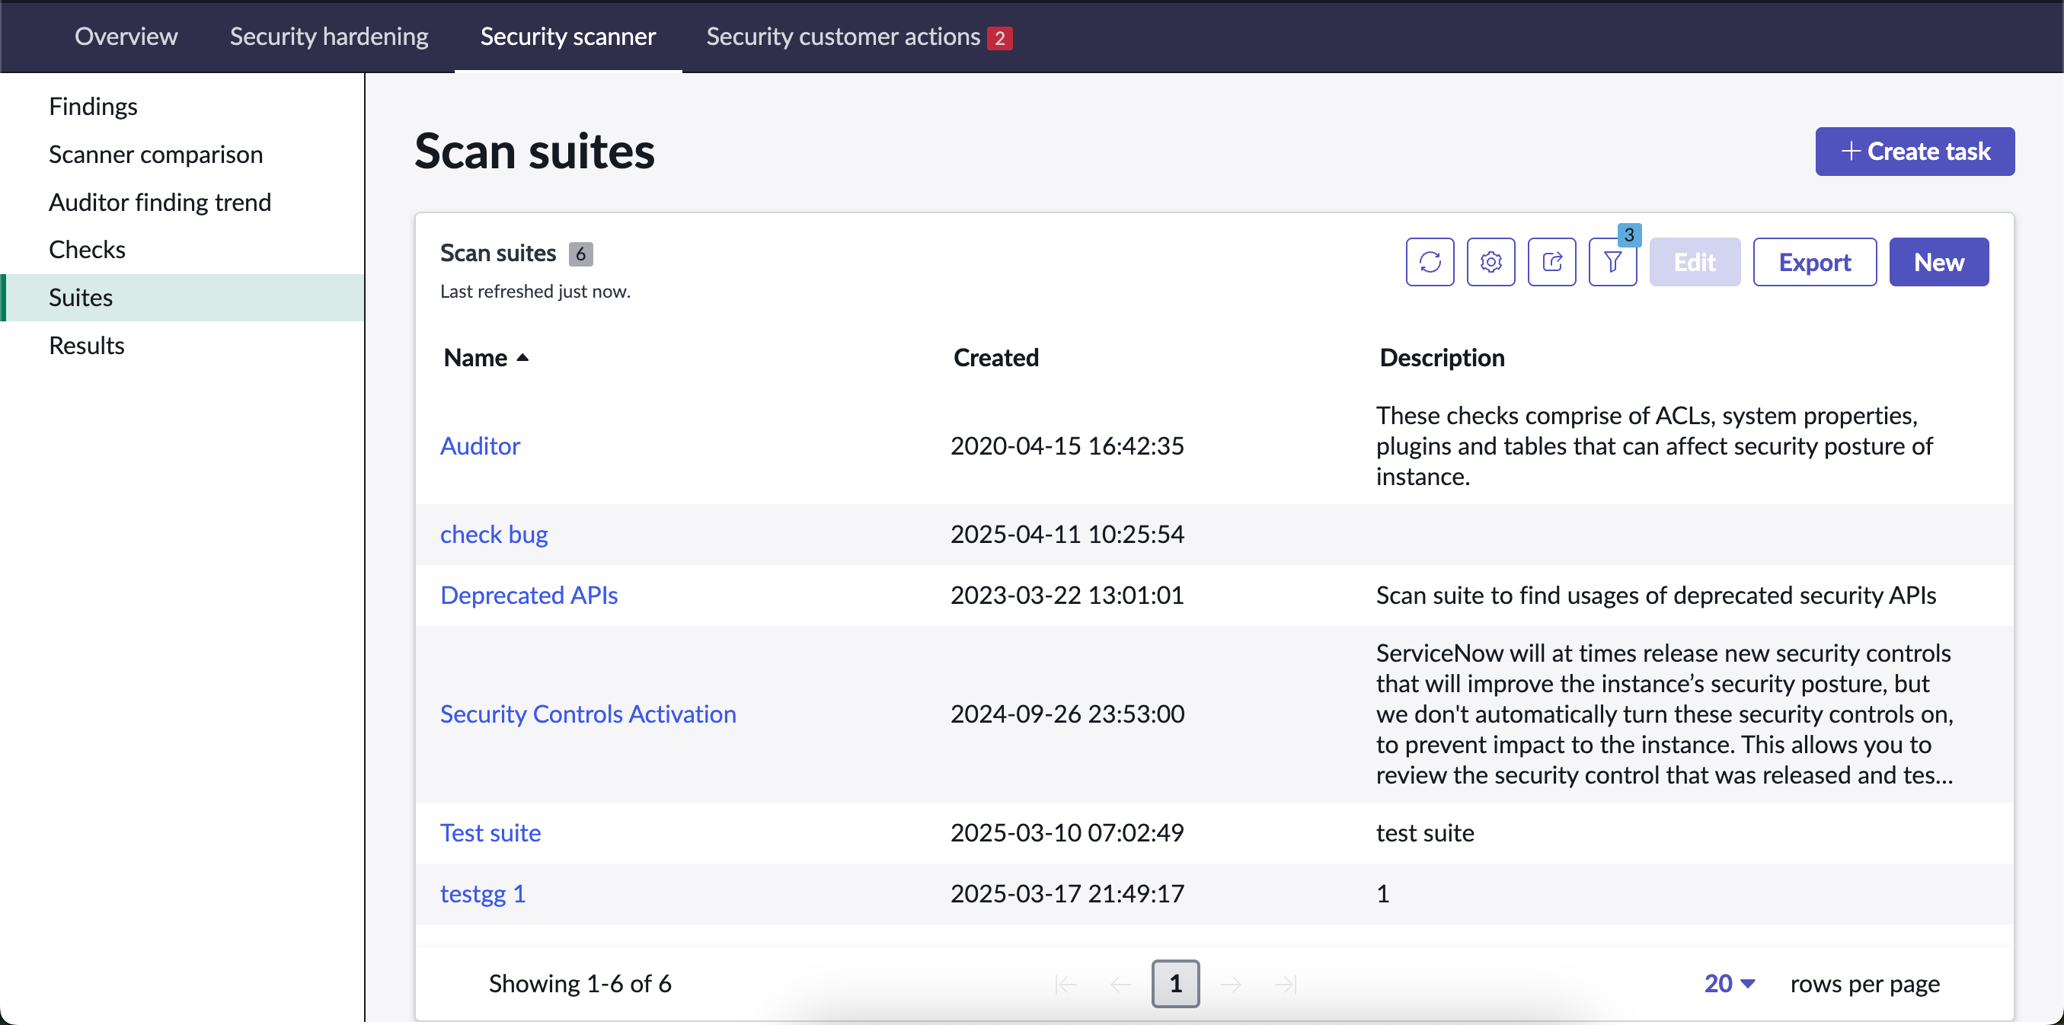Open Security Controls Activation suite link
Image resolution: width=2064 pixels, height=1025 pixels.
pyautogui.click(x=587, y=714)
